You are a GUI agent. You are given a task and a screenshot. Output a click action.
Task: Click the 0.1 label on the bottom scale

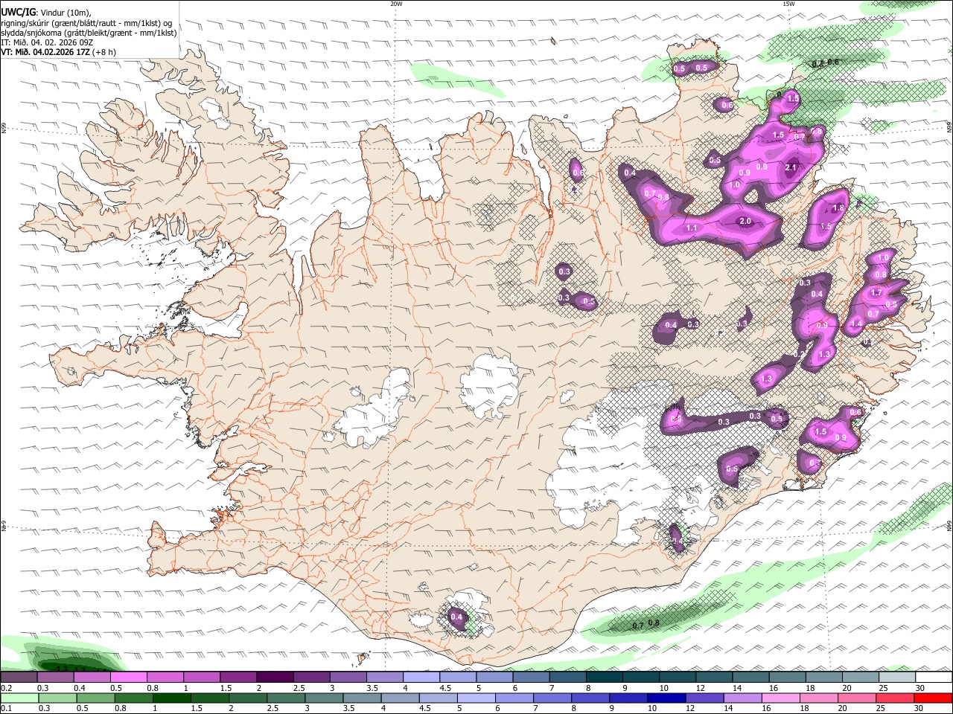click(5, 709)
